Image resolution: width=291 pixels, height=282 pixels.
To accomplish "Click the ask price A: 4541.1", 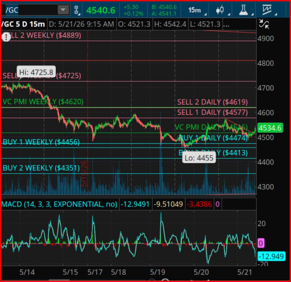I will click(x=164, y=13).
